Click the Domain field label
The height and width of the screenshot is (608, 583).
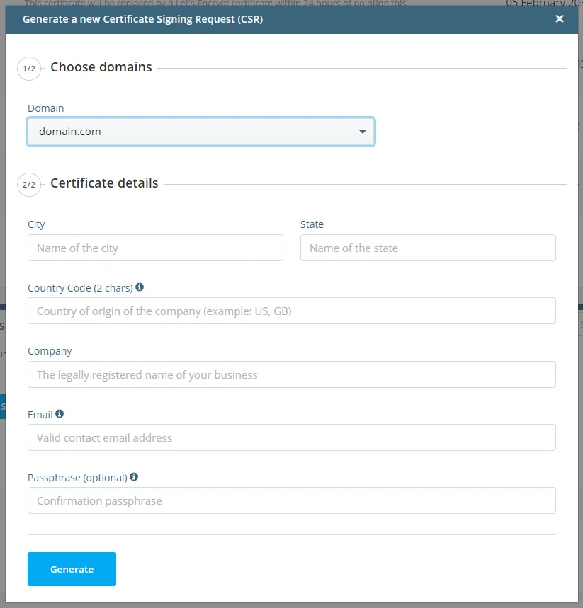[45, 108]
